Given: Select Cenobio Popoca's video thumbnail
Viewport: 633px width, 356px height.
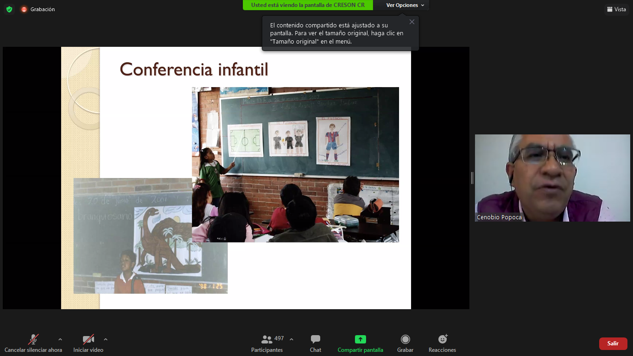Looking at the screenshot, I should [552, 178].
